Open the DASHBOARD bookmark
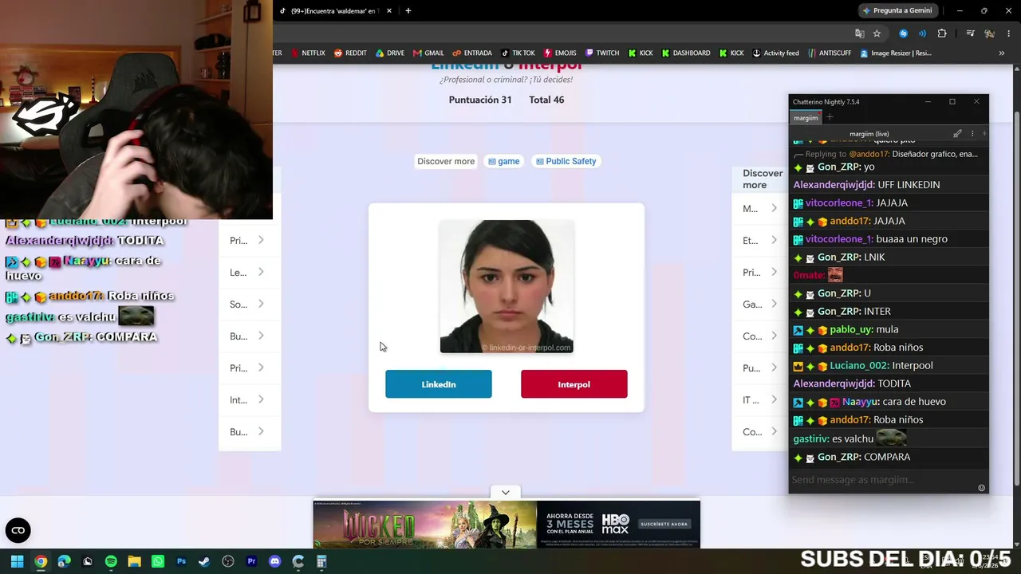The height and width of the screenshot is (574, 1021). pyautogui.click(x=686, y=53)
